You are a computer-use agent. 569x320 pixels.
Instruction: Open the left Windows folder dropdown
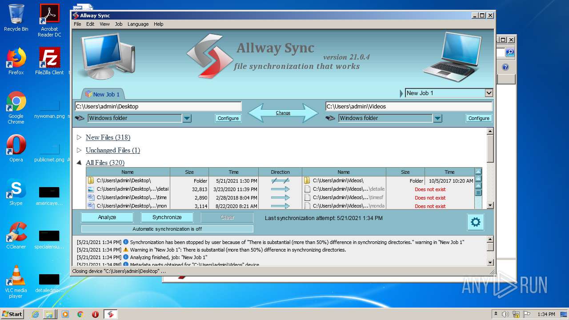(187, 118)
